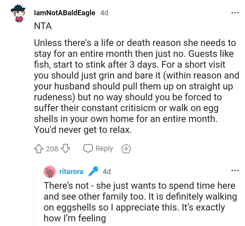Open ritarora's pink avatar
The image size is (245, 226).
(x=50, y=172)
